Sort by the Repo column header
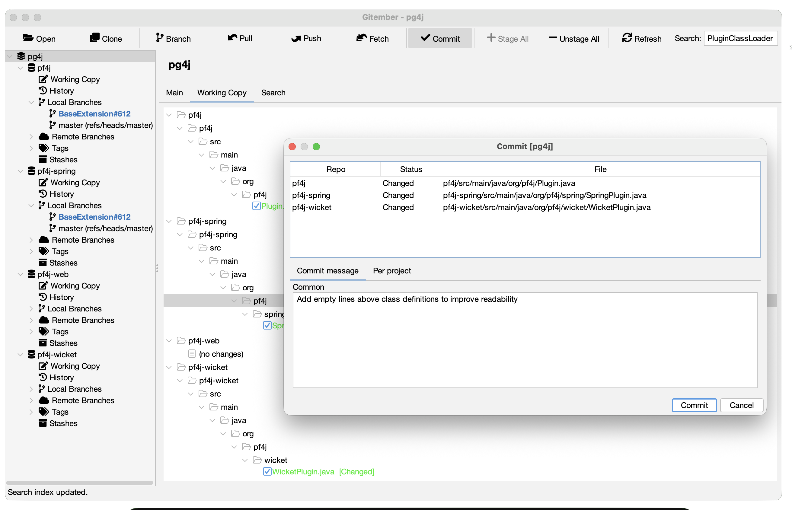The width and height of the screenshot is (792, 510). tap(336, 169)
